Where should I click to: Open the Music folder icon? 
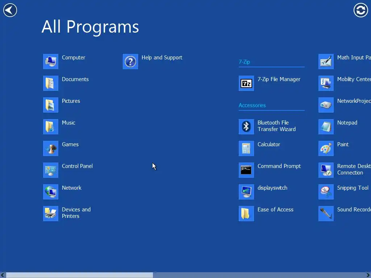[51, 127]
